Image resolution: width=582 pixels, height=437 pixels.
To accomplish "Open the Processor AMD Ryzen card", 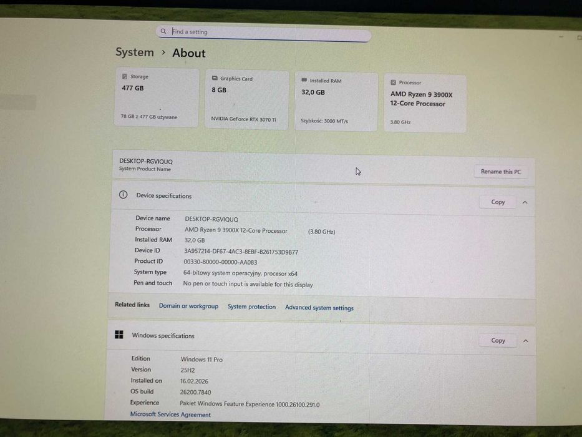I will (x=425, y=104).
